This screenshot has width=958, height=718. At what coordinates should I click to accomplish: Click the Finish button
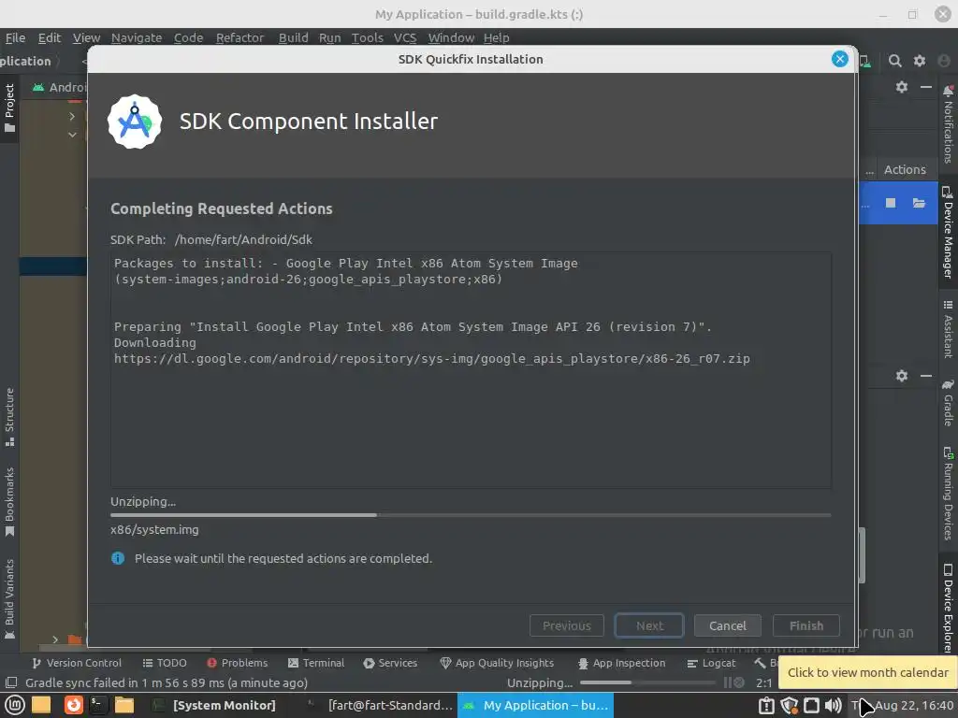(806, 625)
